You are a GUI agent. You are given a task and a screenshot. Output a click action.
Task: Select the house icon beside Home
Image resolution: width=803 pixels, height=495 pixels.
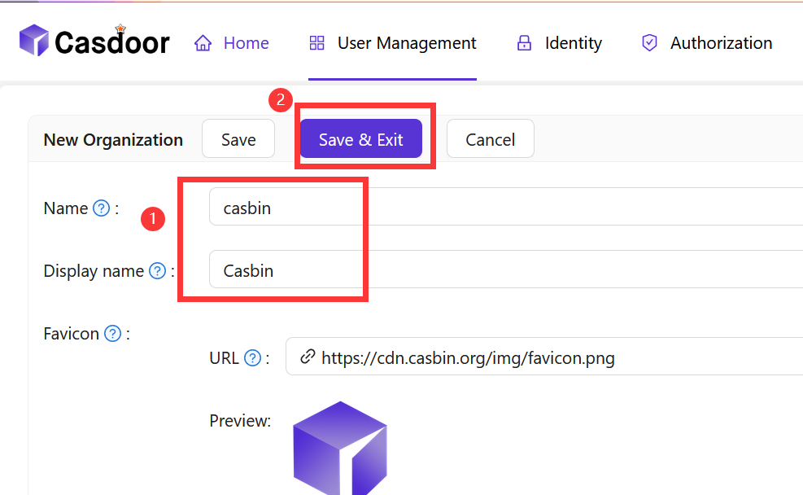click(x=202, y=42)
